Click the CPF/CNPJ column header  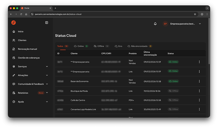[x=106, y=54]
